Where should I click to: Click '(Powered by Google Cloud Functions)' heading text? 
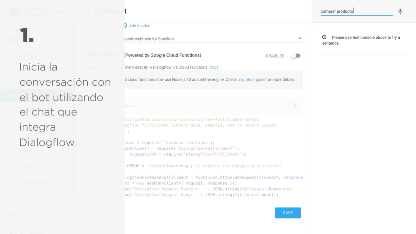tap(163, 55)
